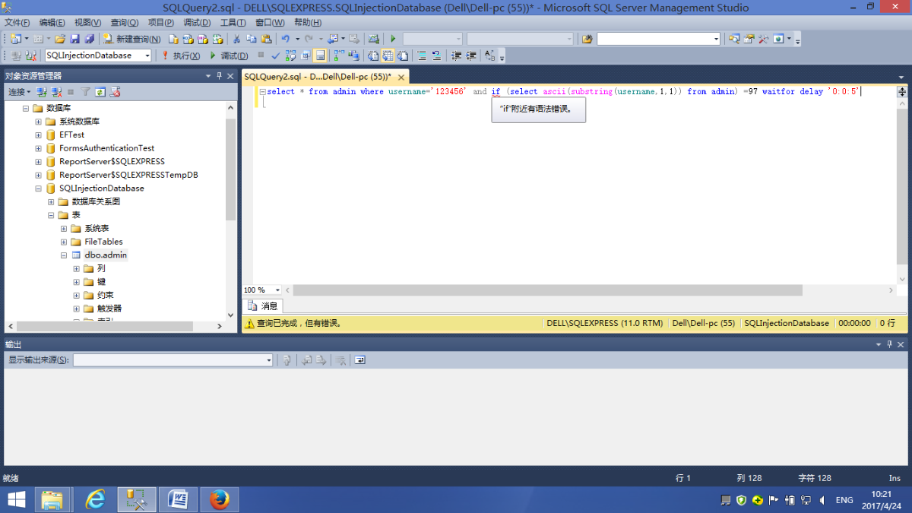Toggle pin on Object Explorer panel
Screen dimensions: 912x513
point(219,76)
